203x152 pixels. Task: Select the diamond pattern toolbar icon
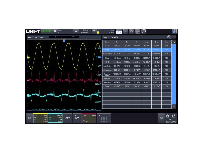(131, 31)
